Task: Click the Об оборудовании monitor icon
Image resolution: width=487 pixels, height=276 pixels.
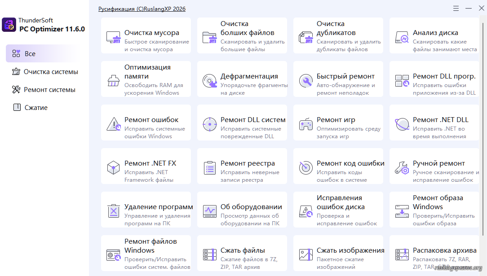Action: [x=209, y=211]
